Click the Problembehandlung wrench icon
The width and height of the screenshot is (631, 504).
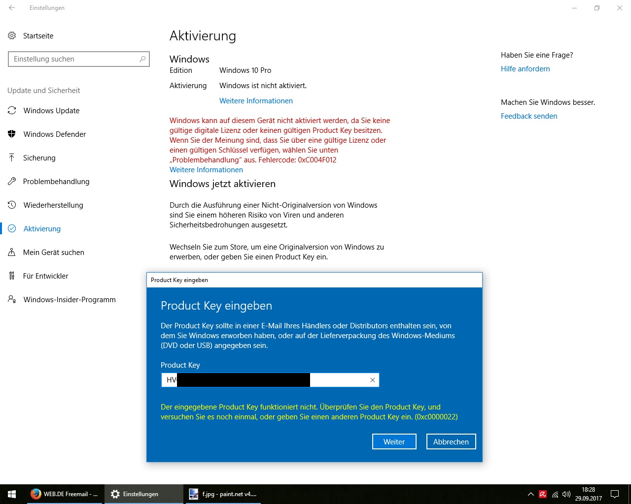[x=12, y=181]
